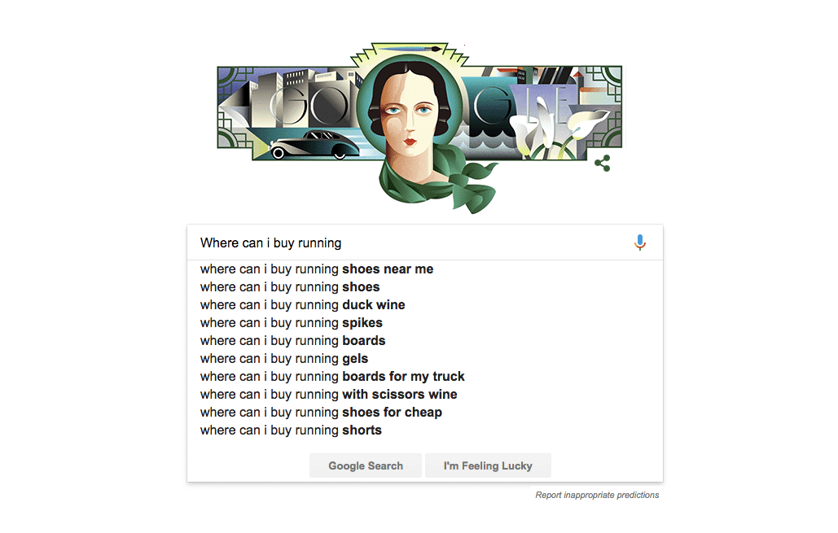Viewport: 838px width, 533px height.
Task: Select the "running gels" suggestion
Action: pos(284,359)
